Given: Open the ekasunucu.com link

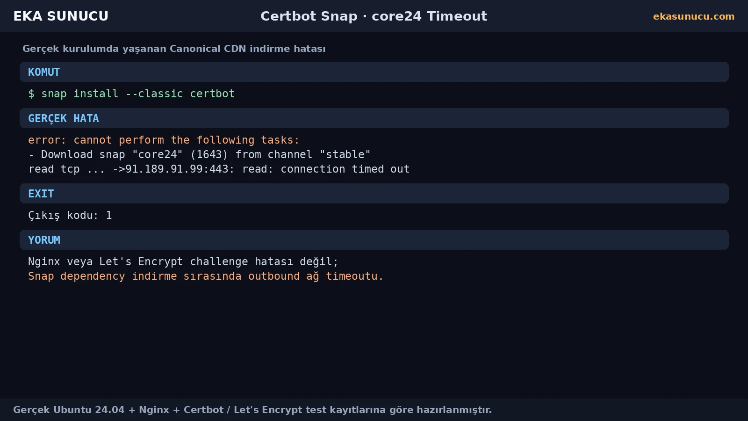Looking at the screenshot, I should point(694,16).
